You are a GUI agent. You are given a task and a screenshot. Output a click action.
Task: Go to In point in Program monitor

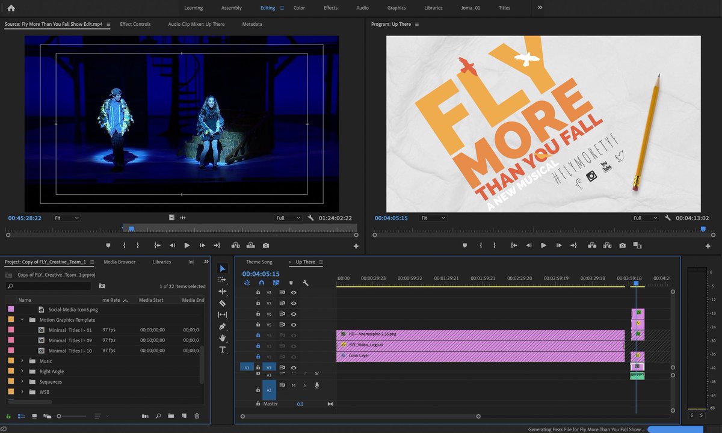coord(514,245)
